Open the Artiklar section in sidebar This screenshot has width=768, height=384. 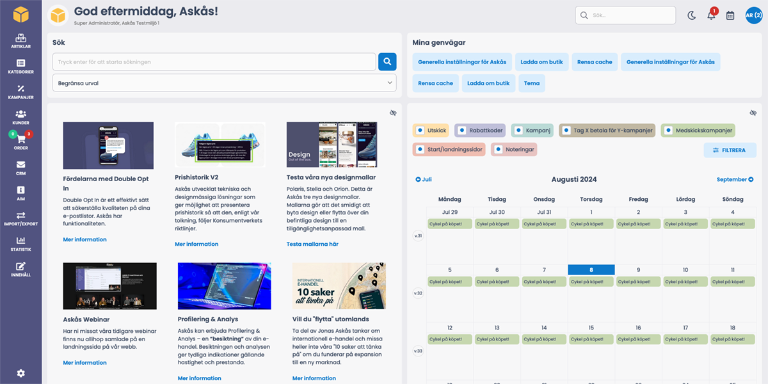(20, 41)
